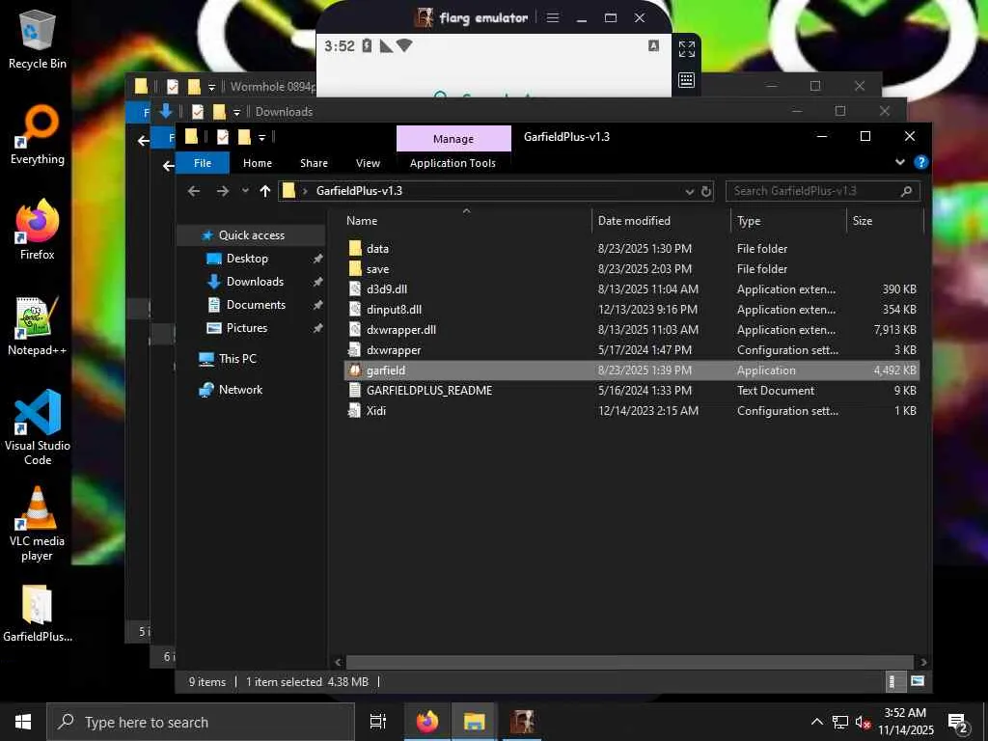Open This PC in the navigation pane
Image resolution: width=988 pixels, height=741 pixels.
237,359
